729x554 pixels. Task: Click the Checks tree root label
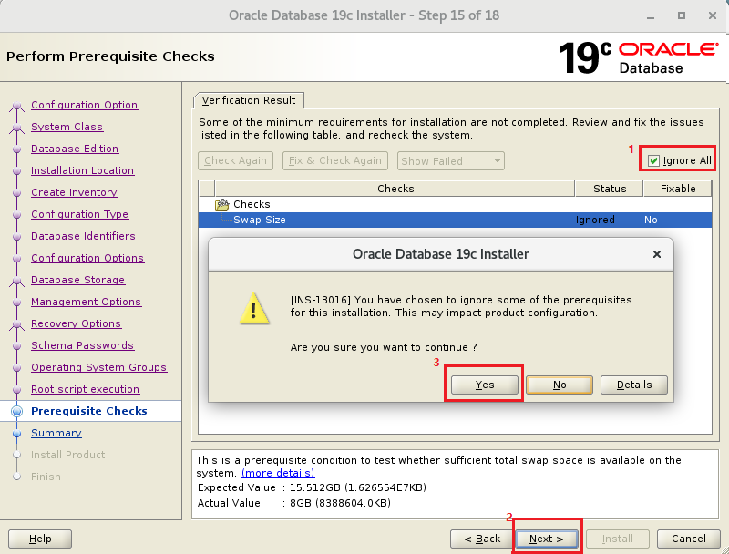click(x=252, y=204)
